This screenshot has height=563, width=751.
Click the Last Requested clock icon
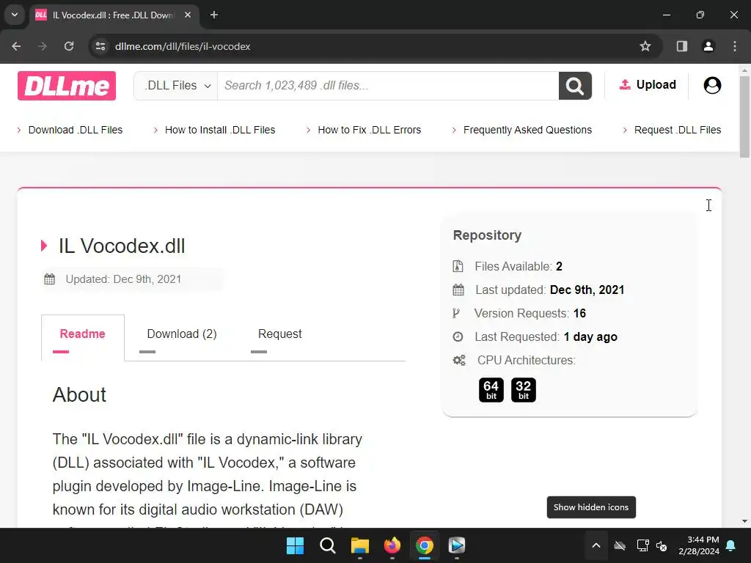point(458,336)
